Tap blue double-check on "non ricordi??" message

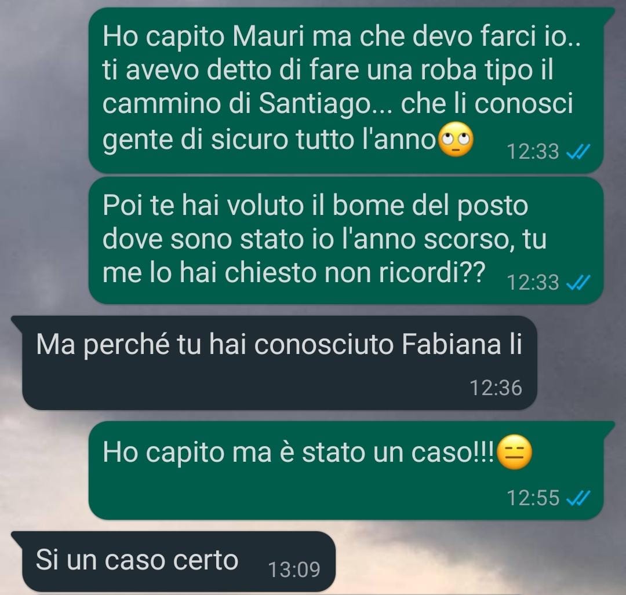click(578, 283)
